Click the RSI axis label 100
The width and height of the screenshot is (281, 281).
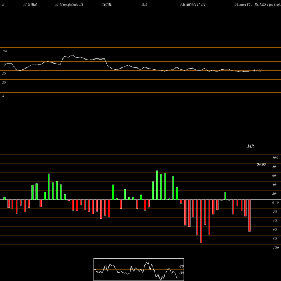point(5,51)
